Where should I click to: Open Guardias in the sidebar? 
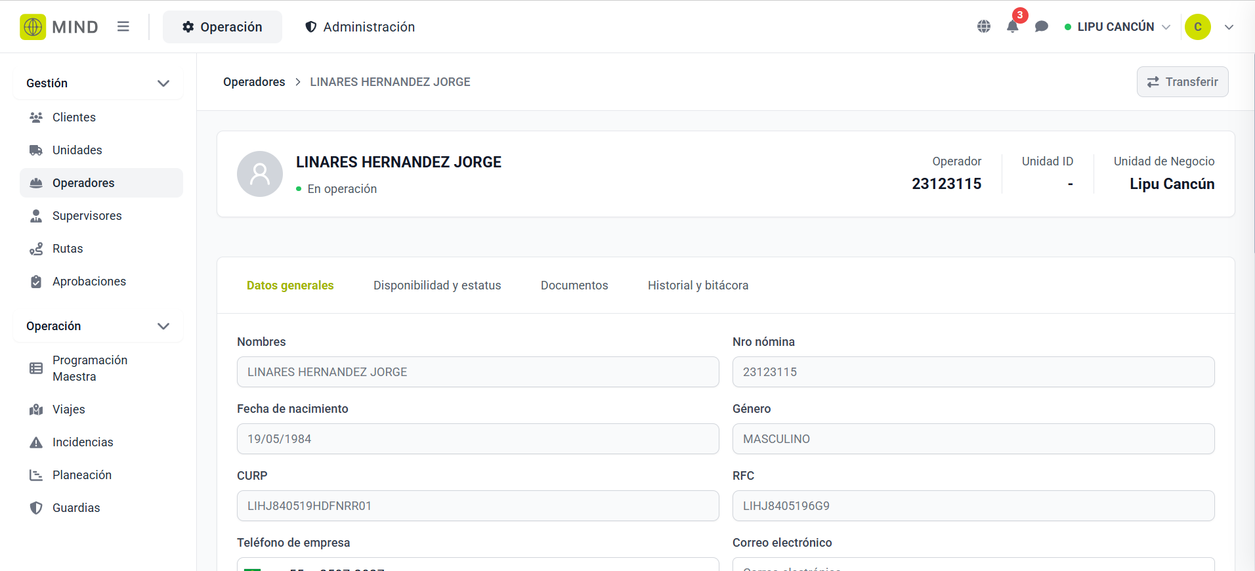[101, 508]
